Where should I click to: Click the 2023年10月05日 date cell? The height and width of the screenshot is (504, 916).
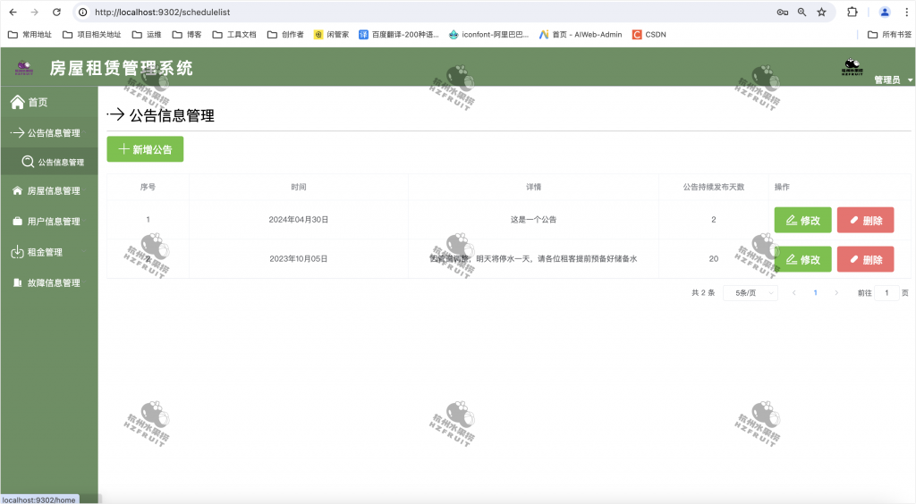(299, 259)
